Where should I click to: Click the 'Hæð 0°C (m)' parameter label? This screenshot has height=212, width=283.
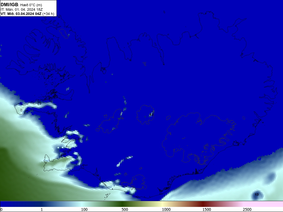[31, 5]
